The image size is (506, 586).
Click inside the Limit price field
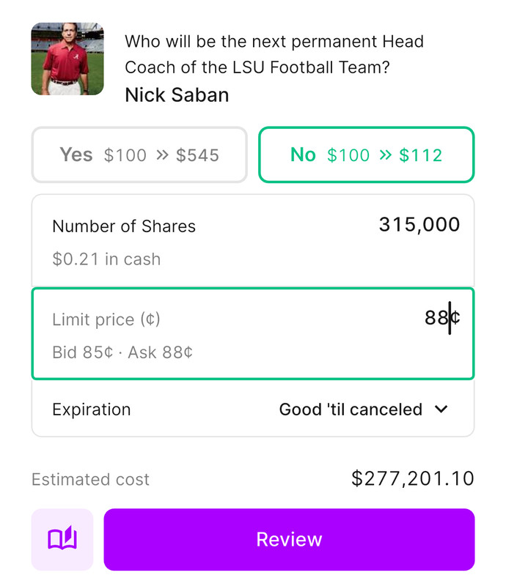pos(253,333)
